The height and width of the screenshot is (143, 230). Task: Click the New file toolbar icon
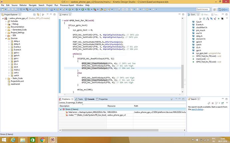click(3, 9)
